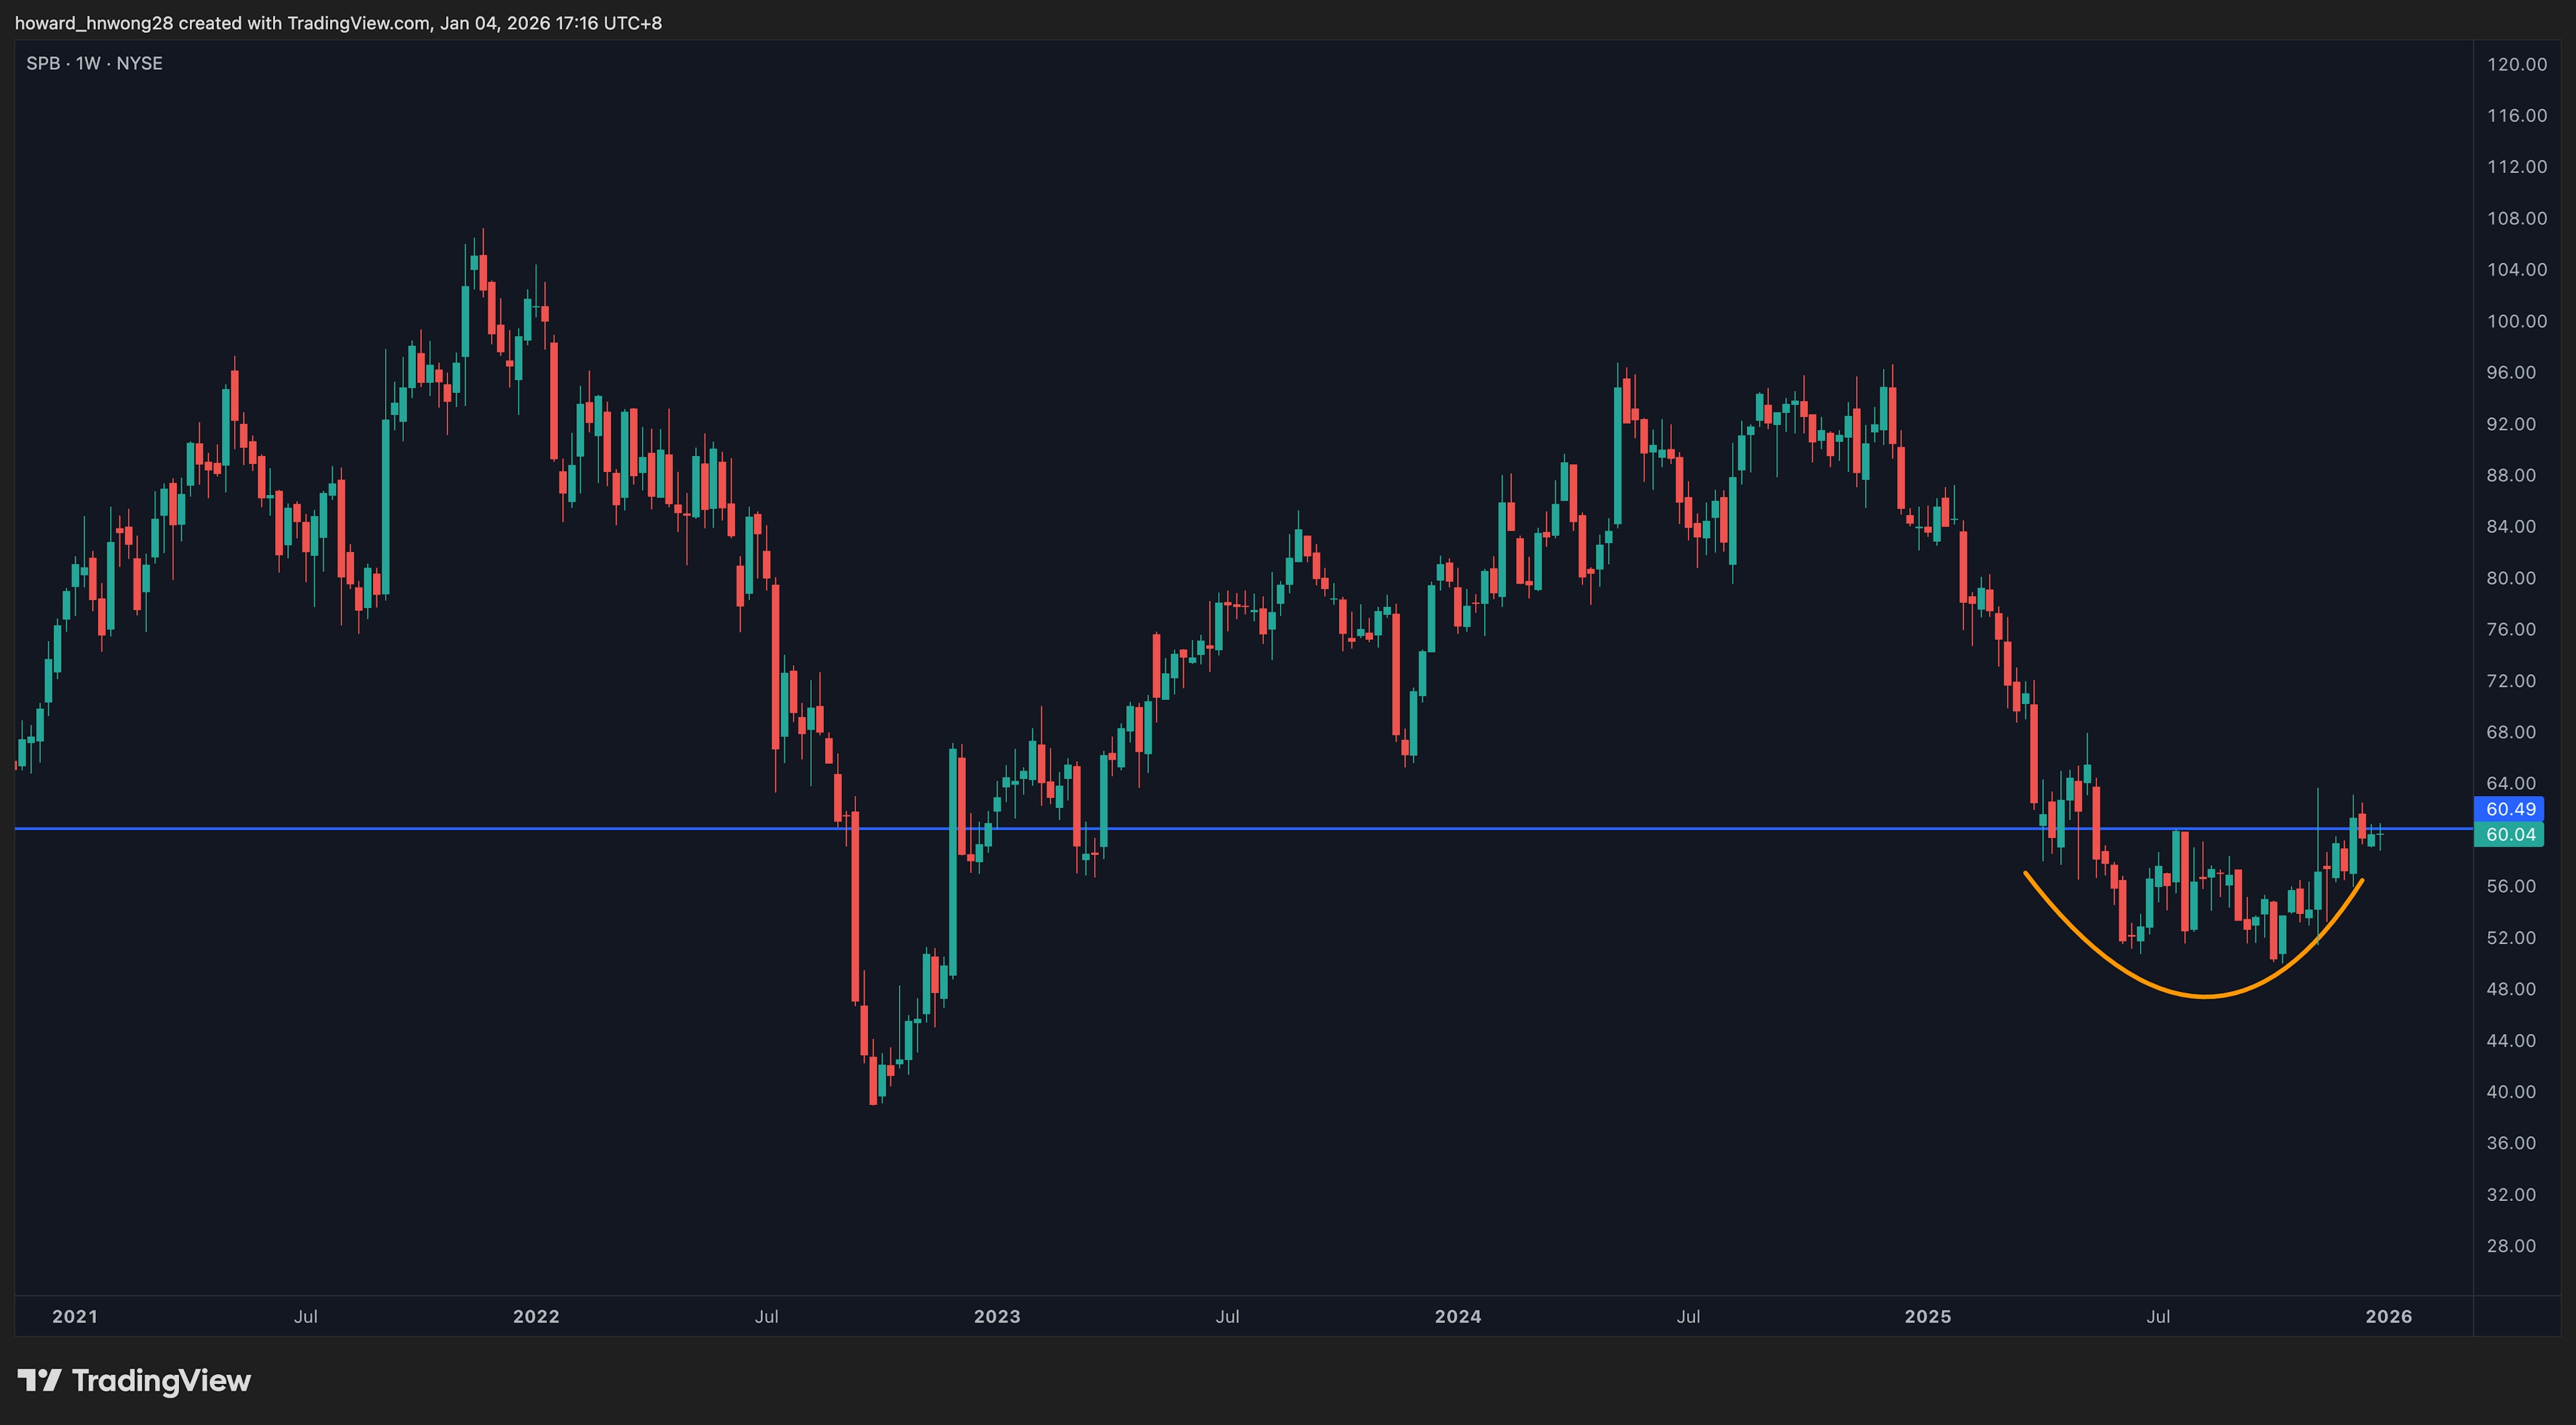This screenshot has width=2576, height=1425.
Task: Click the 2024 label on the time axis
Action: [x=1458, y=1316]
